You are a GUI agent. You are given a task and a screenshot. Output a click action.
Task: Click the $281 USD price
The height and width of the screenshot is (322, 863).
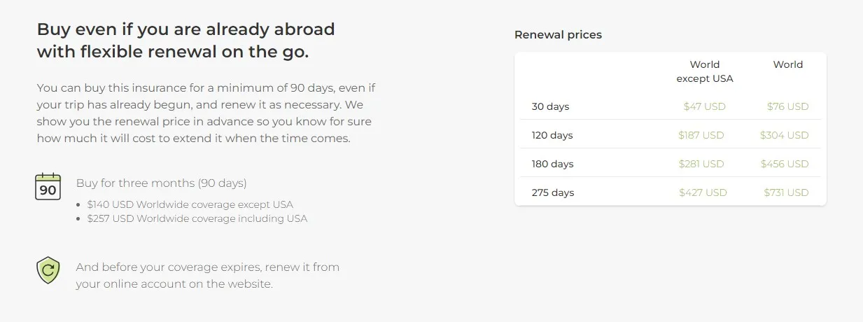pos(701,164)
